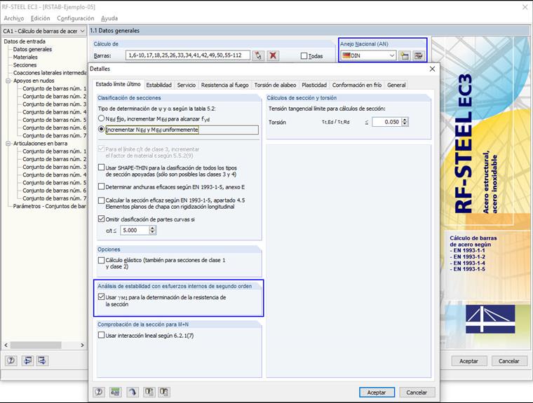Select 'Incrementar NEd y MEd uniformemente' radio option

point(101,130)
